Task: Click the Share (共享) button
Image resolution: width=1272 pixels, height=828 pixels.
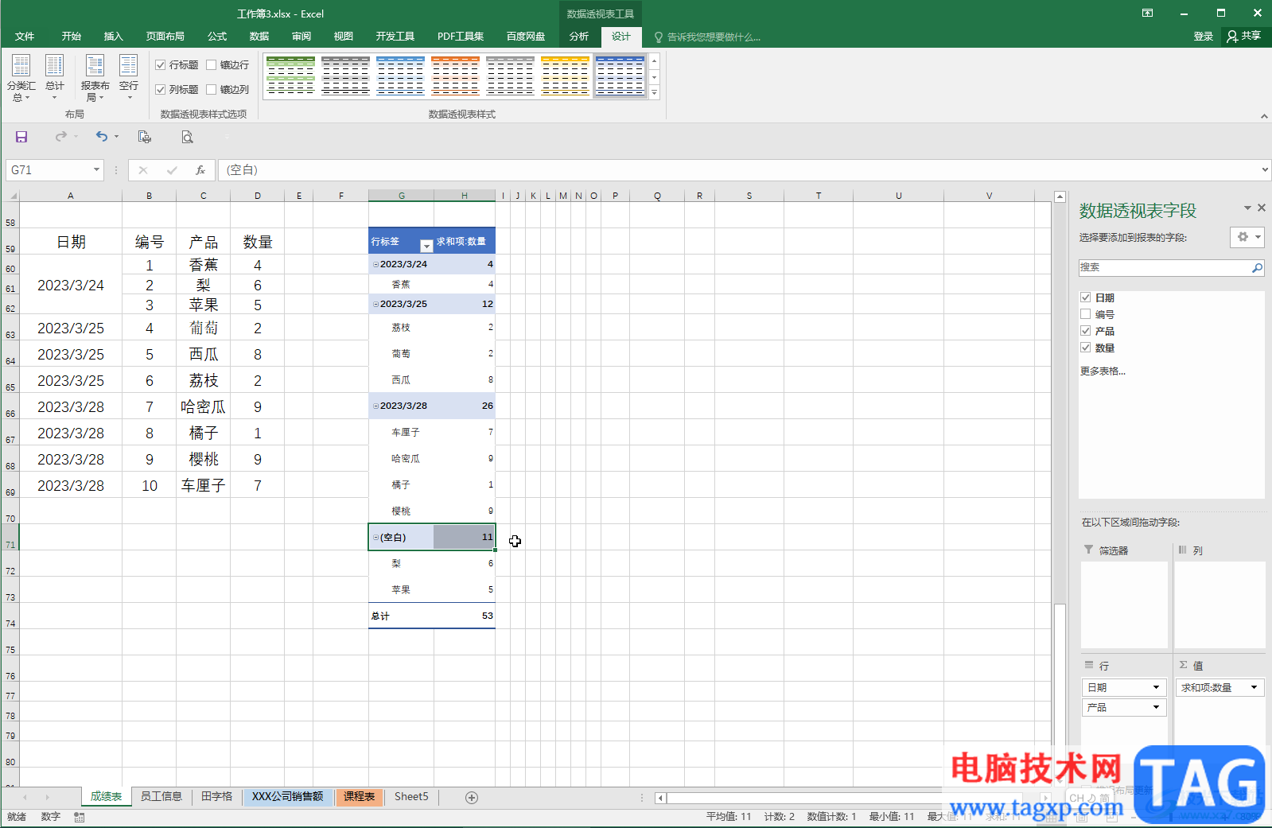Action: pos(1244,36)
